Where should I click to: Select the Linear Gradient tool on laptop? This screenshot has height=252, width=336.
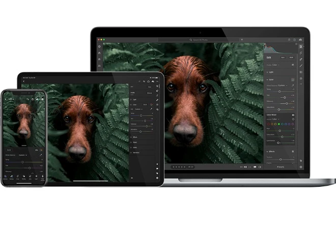[x=301, y=72]
